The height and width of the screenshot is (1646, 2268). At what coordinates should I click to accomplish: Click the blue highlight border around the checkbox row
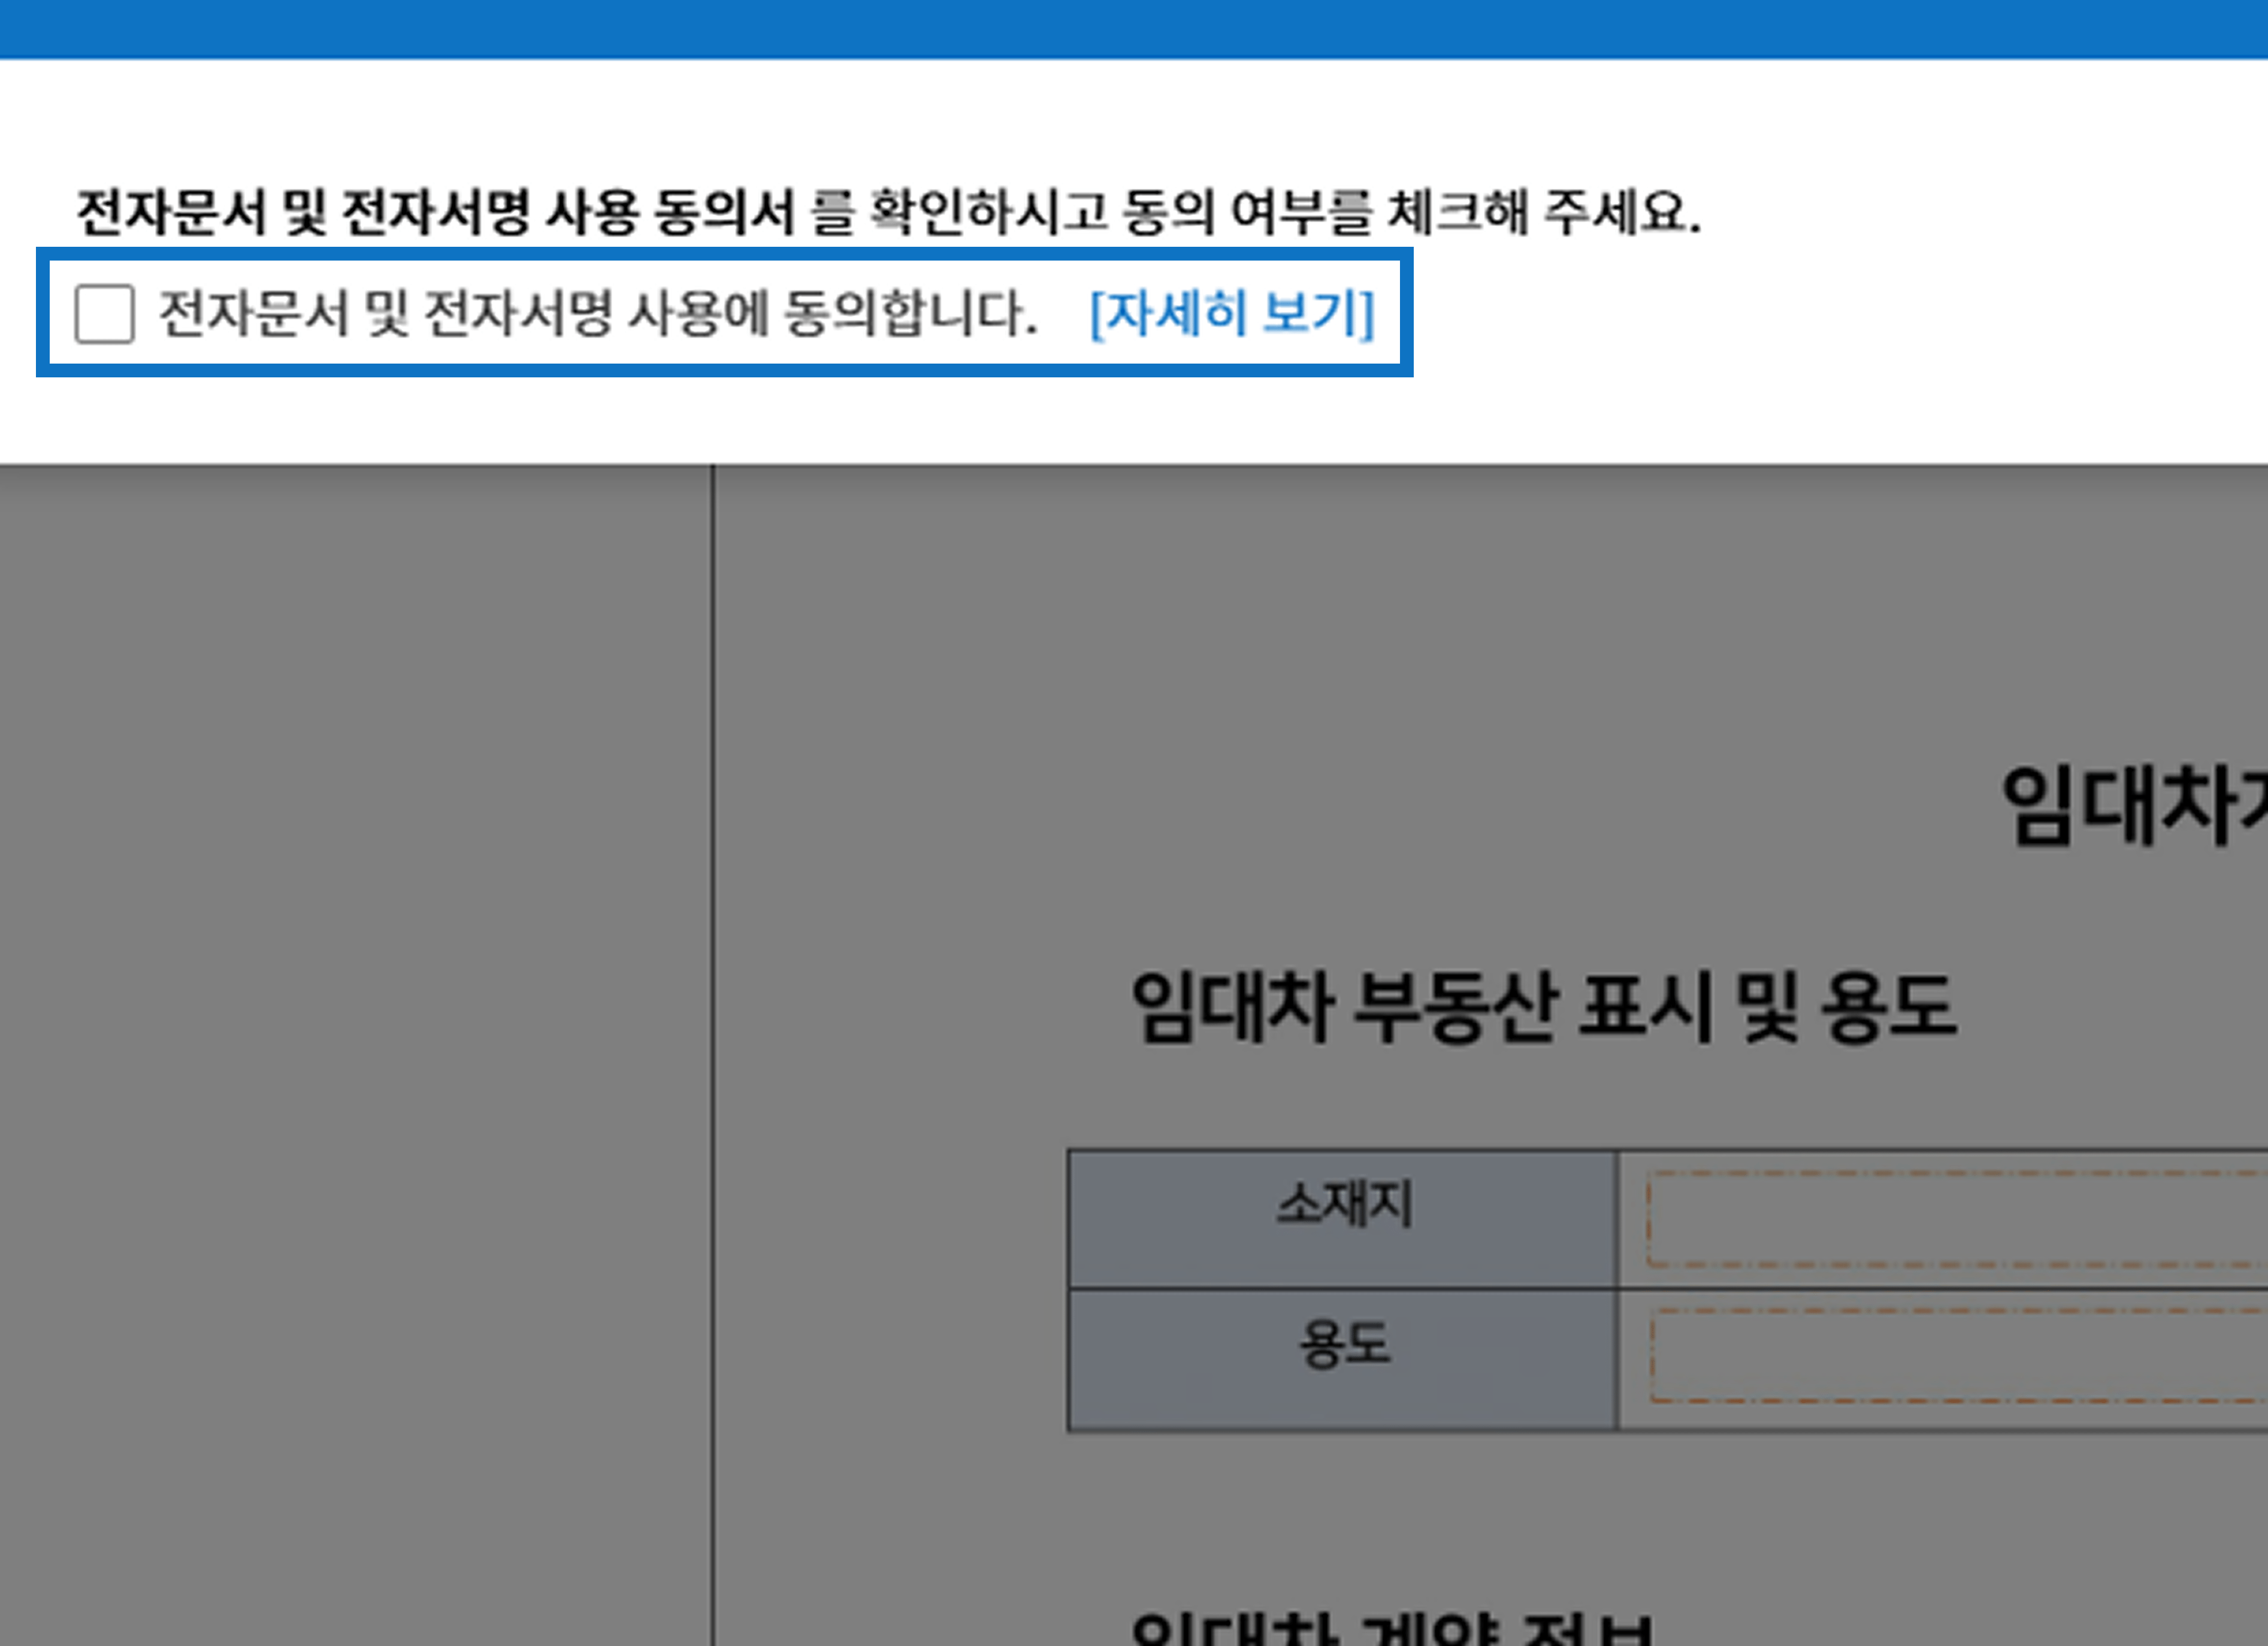[42, 314]
